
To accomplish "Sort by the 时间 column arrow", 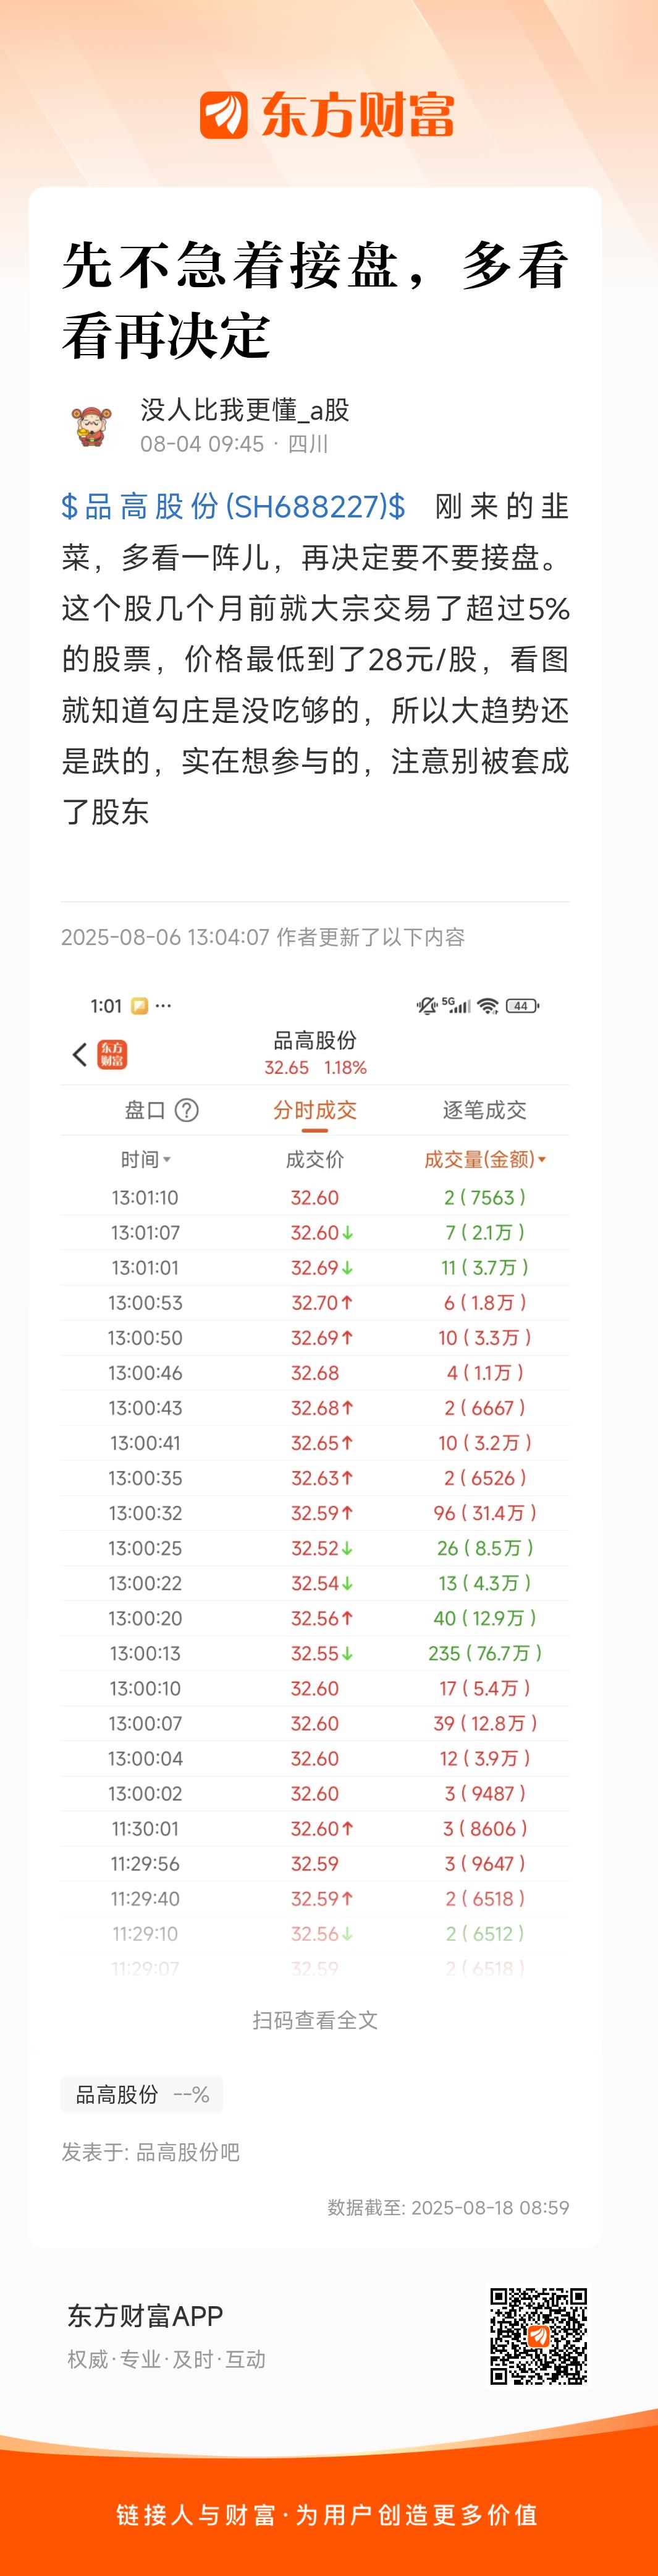I will [167, 1160].
